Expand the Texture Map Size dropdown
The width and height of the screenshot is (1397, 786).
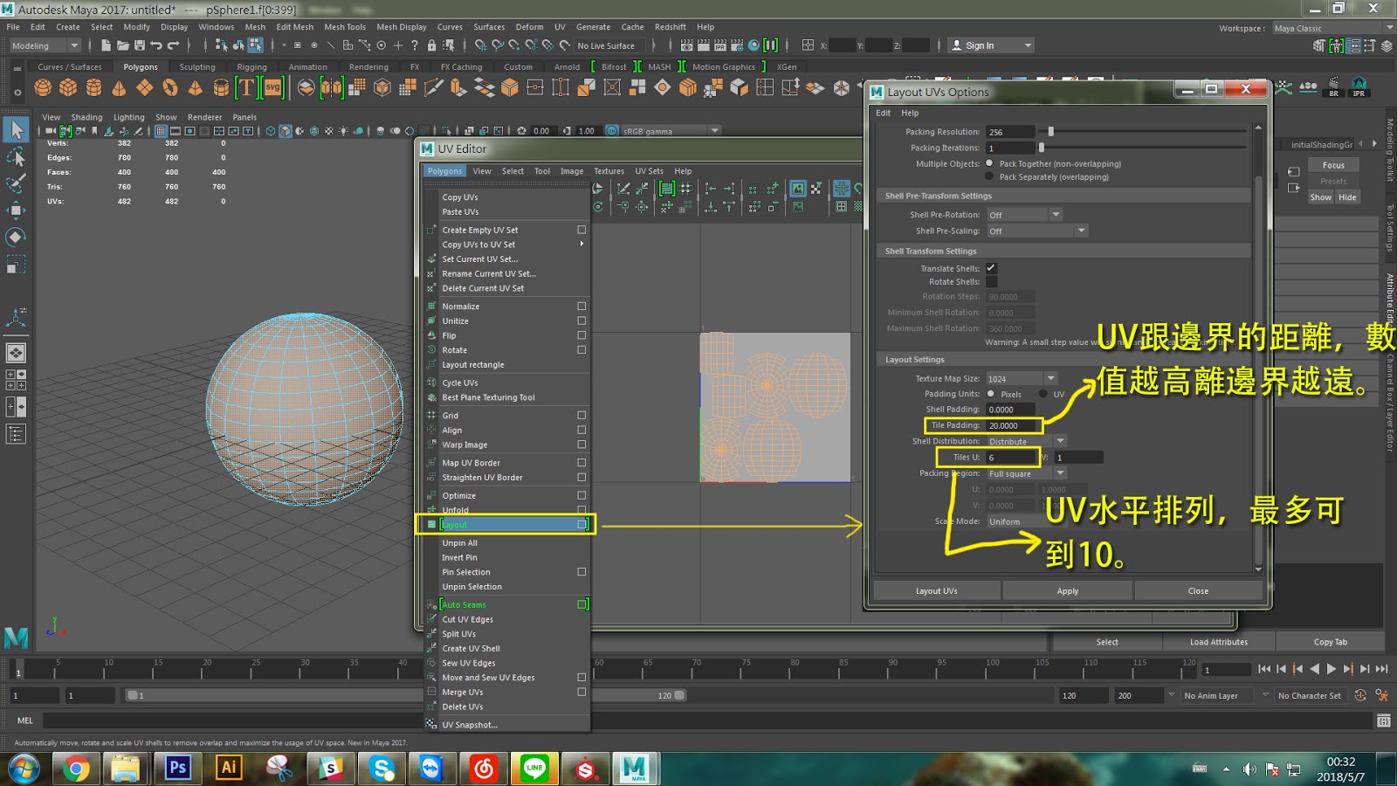tap(1050, 379)
